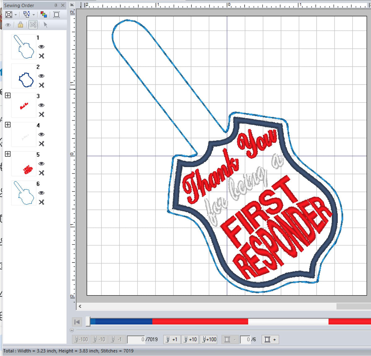Click the swap objects order icon
371x356 pixels.
pyautogui.click(x=26, y=14)
